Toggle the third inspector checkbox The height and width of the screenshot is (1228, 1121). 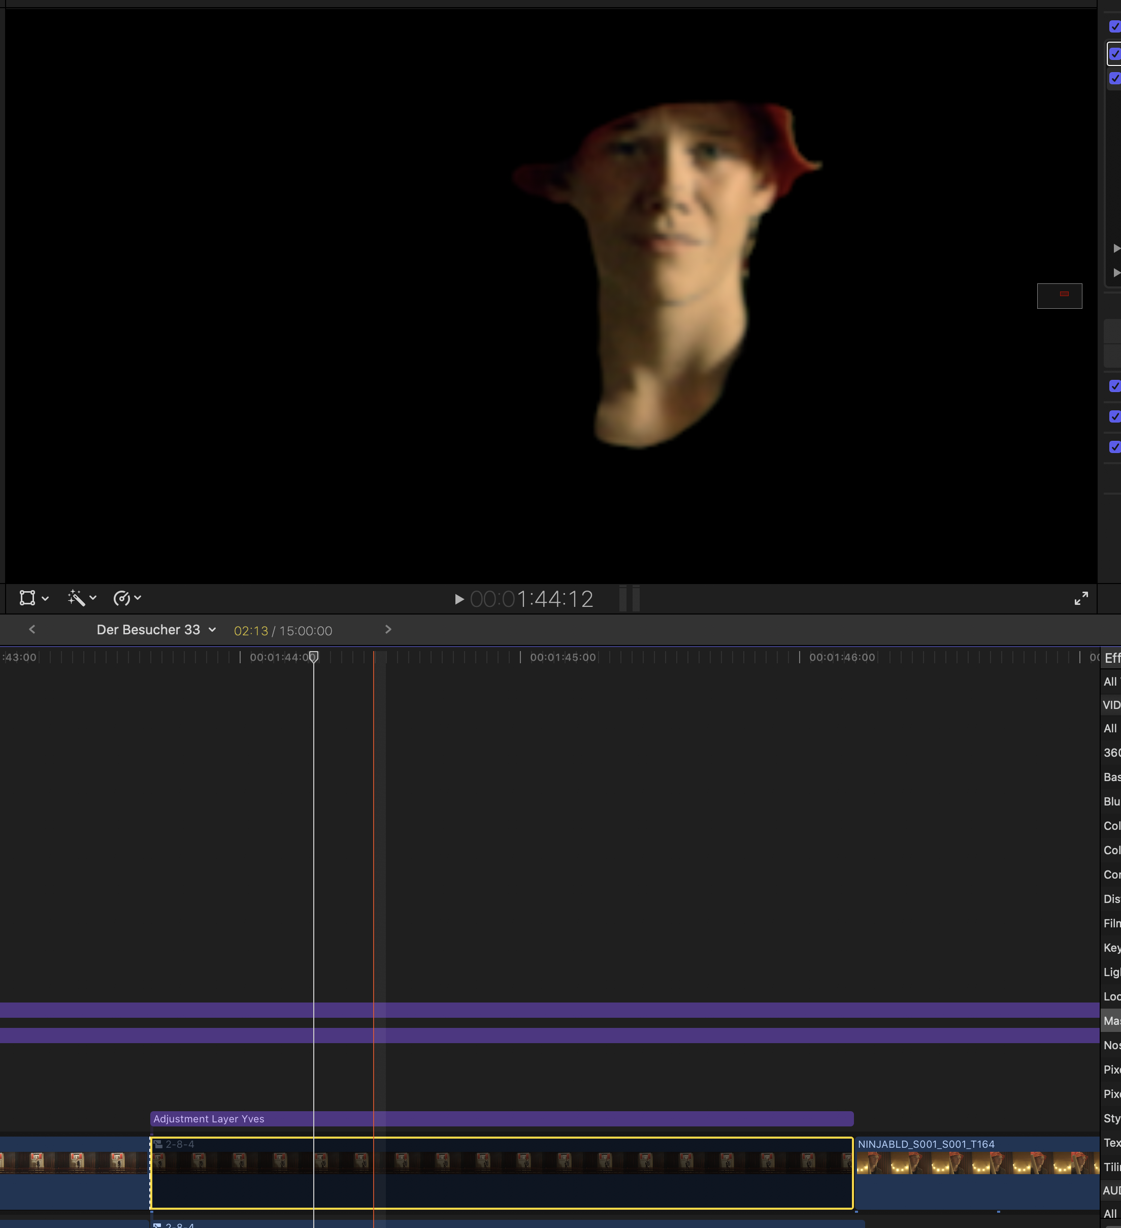1114,78
